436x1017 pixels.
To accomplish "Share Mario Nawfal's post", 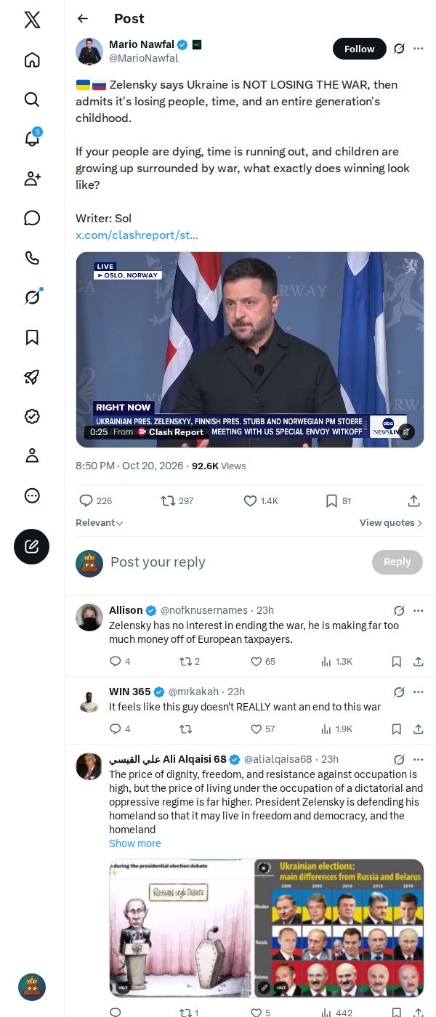I will point(413,501).
